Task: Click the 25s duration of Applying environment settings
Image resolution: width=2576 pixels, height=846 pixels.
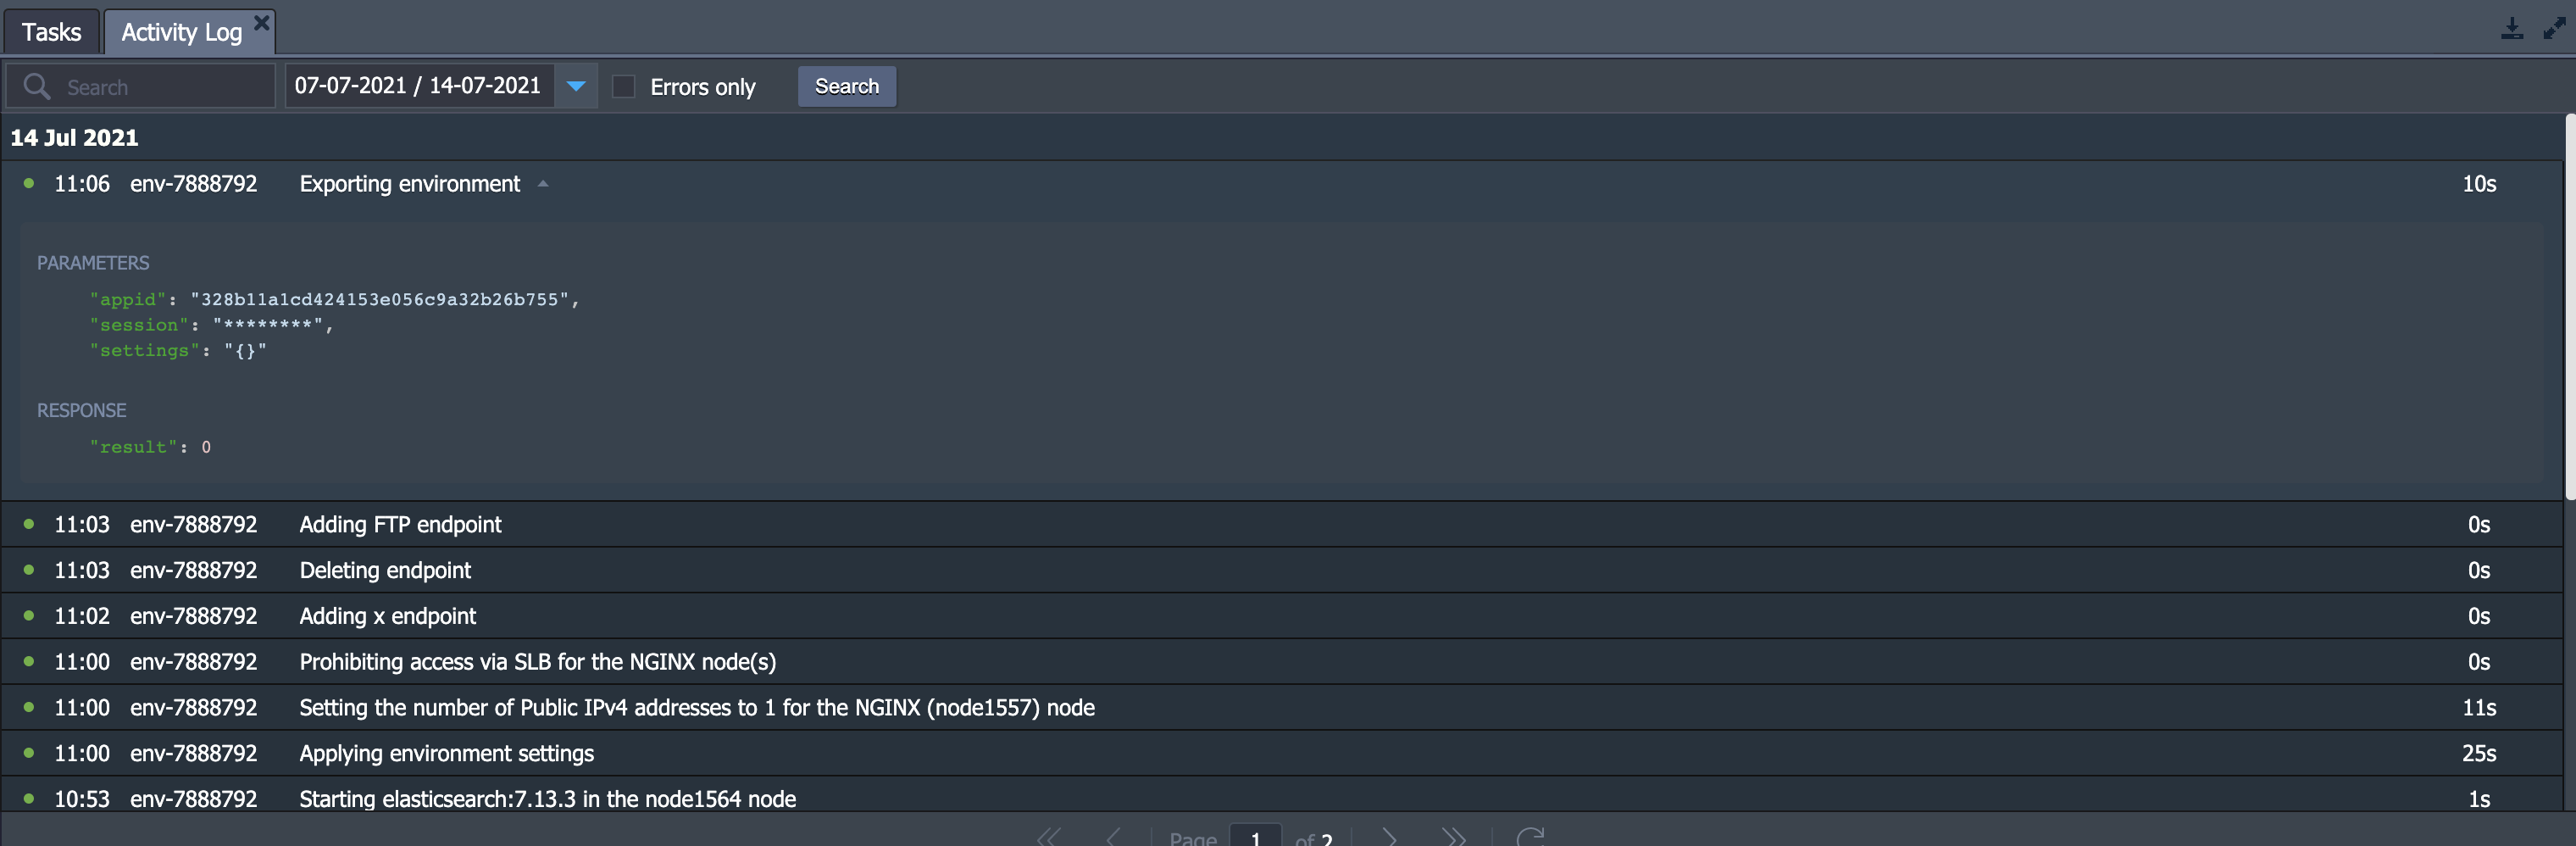Action: (x=2478, y=754)
